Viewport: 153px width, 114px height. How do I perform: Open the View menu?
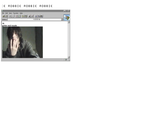pos(10,13)
